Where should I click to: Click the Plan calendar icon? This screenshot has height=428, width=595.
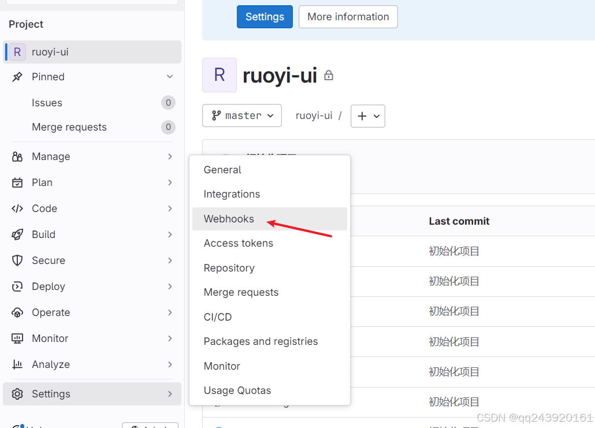point(17,183)
